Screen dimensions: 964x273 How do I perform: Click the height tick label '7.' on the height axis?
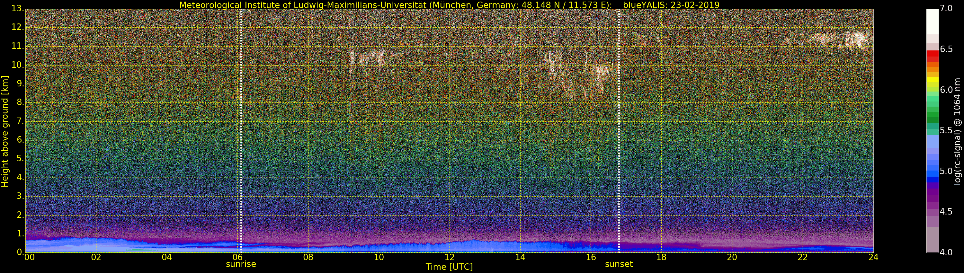tap(20, 121)
